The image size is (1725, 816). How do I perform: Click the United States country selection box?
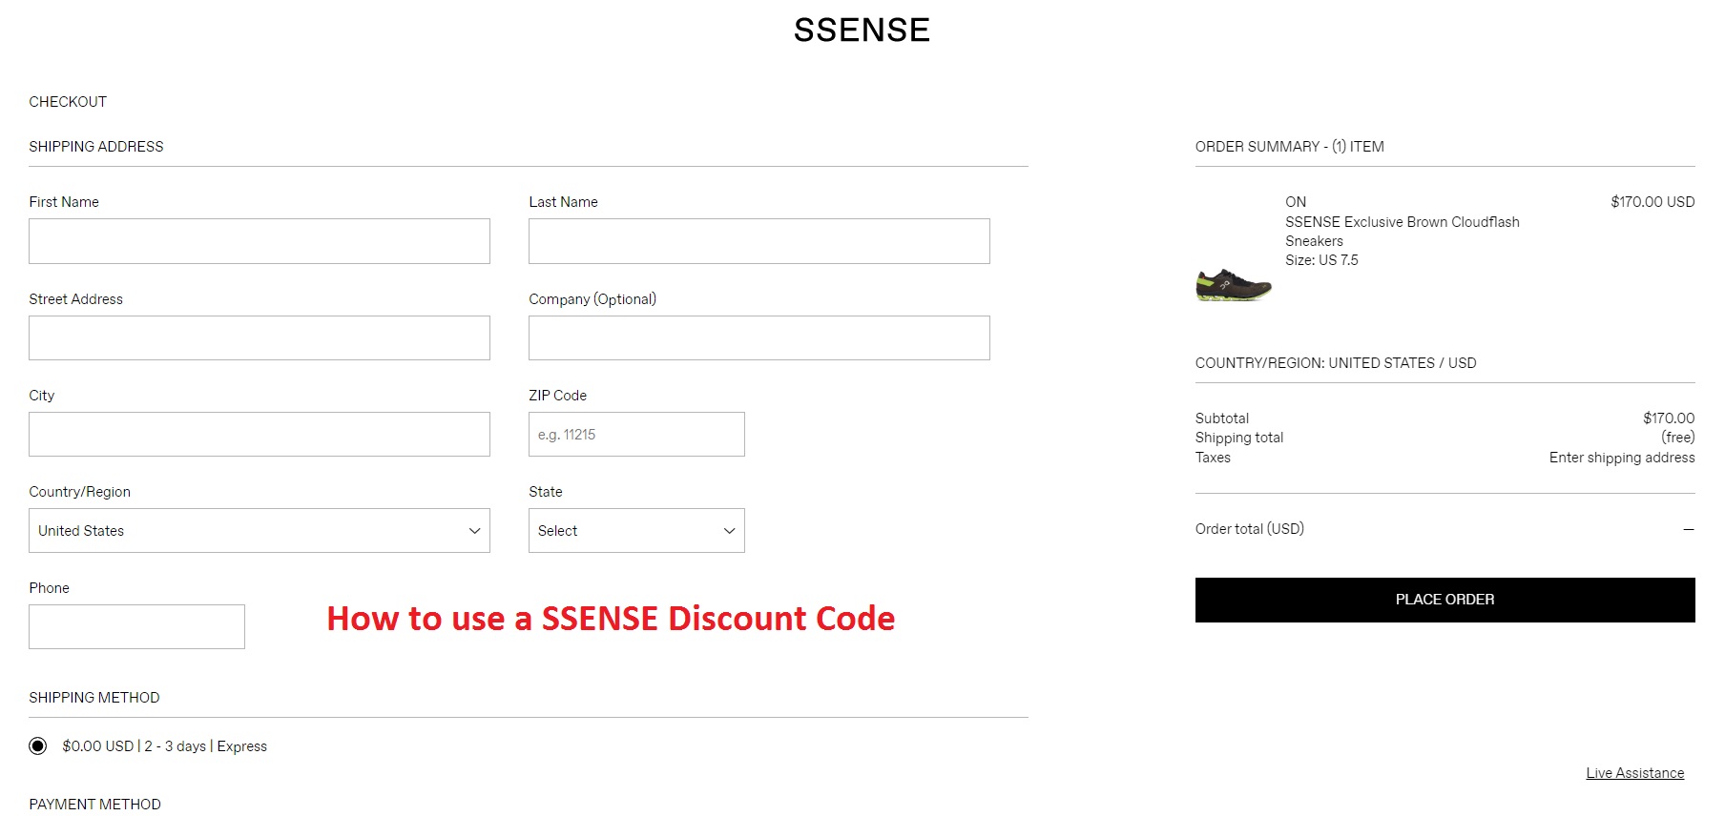tap(260, 531)
